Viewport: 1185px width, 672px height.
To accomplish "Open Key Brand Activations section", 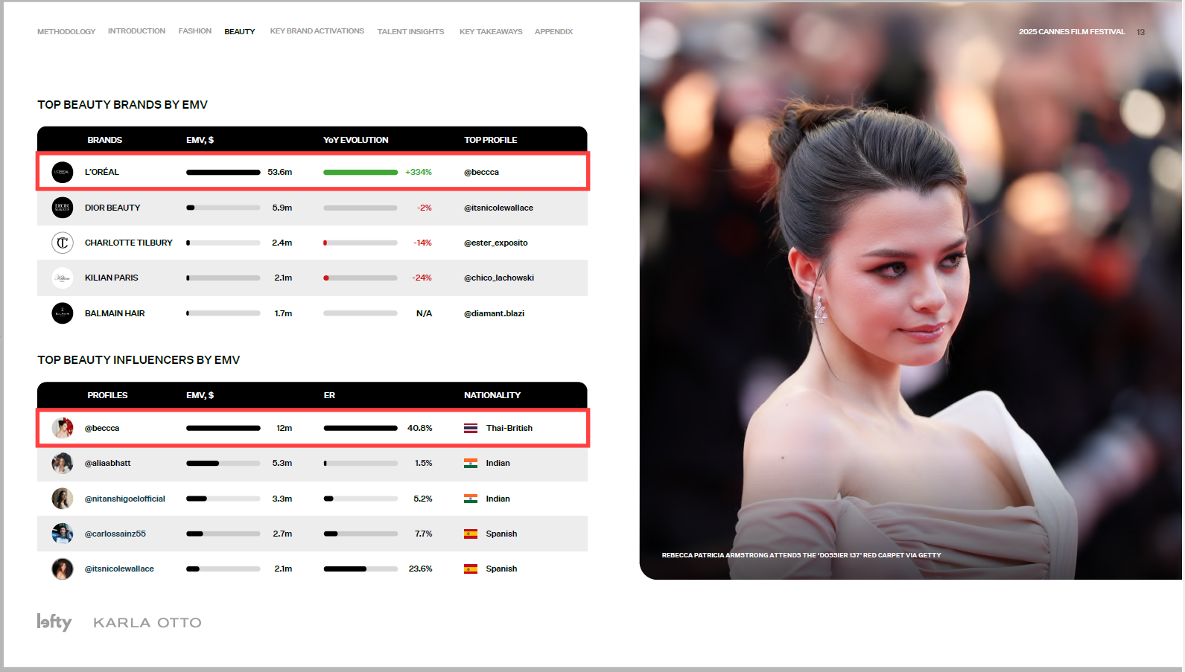I will coord(317,31).
